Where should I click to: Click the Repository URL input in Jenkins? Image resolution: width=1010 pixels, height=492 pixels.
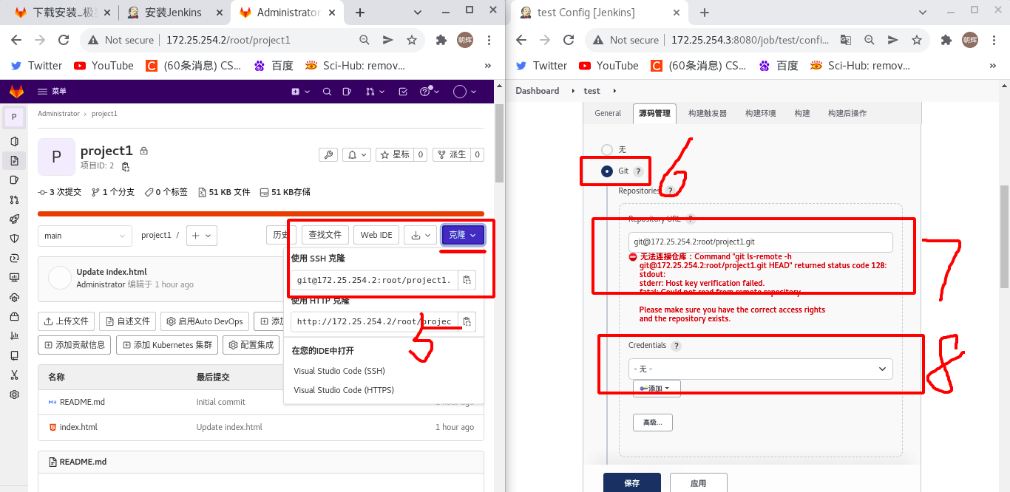tap(760, 242)
